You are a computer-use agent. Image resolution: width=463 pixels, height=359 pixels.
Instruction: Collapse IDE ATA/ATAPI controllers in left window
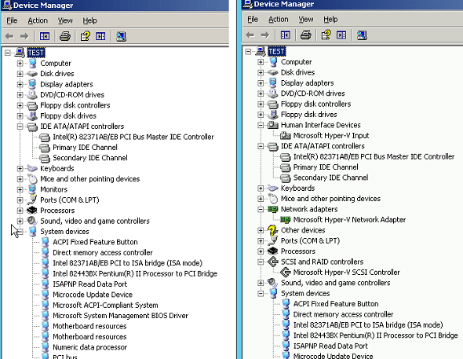[x=20, y=126]
